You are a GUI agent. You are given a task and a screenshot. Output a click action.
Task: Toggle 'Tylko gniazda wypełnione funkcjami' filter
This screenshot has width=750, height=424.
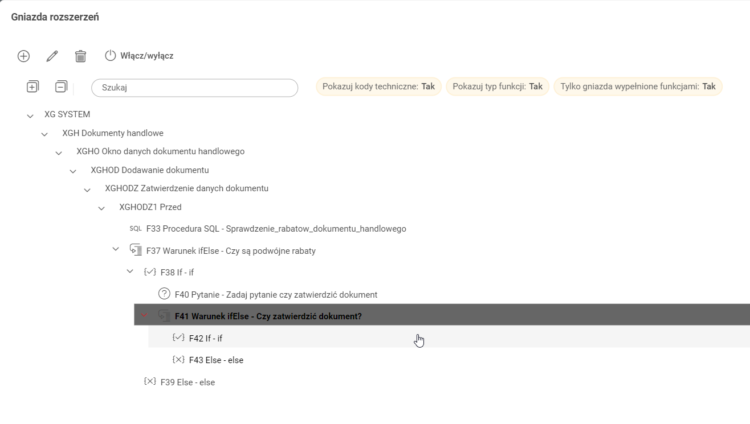(638, 87)
